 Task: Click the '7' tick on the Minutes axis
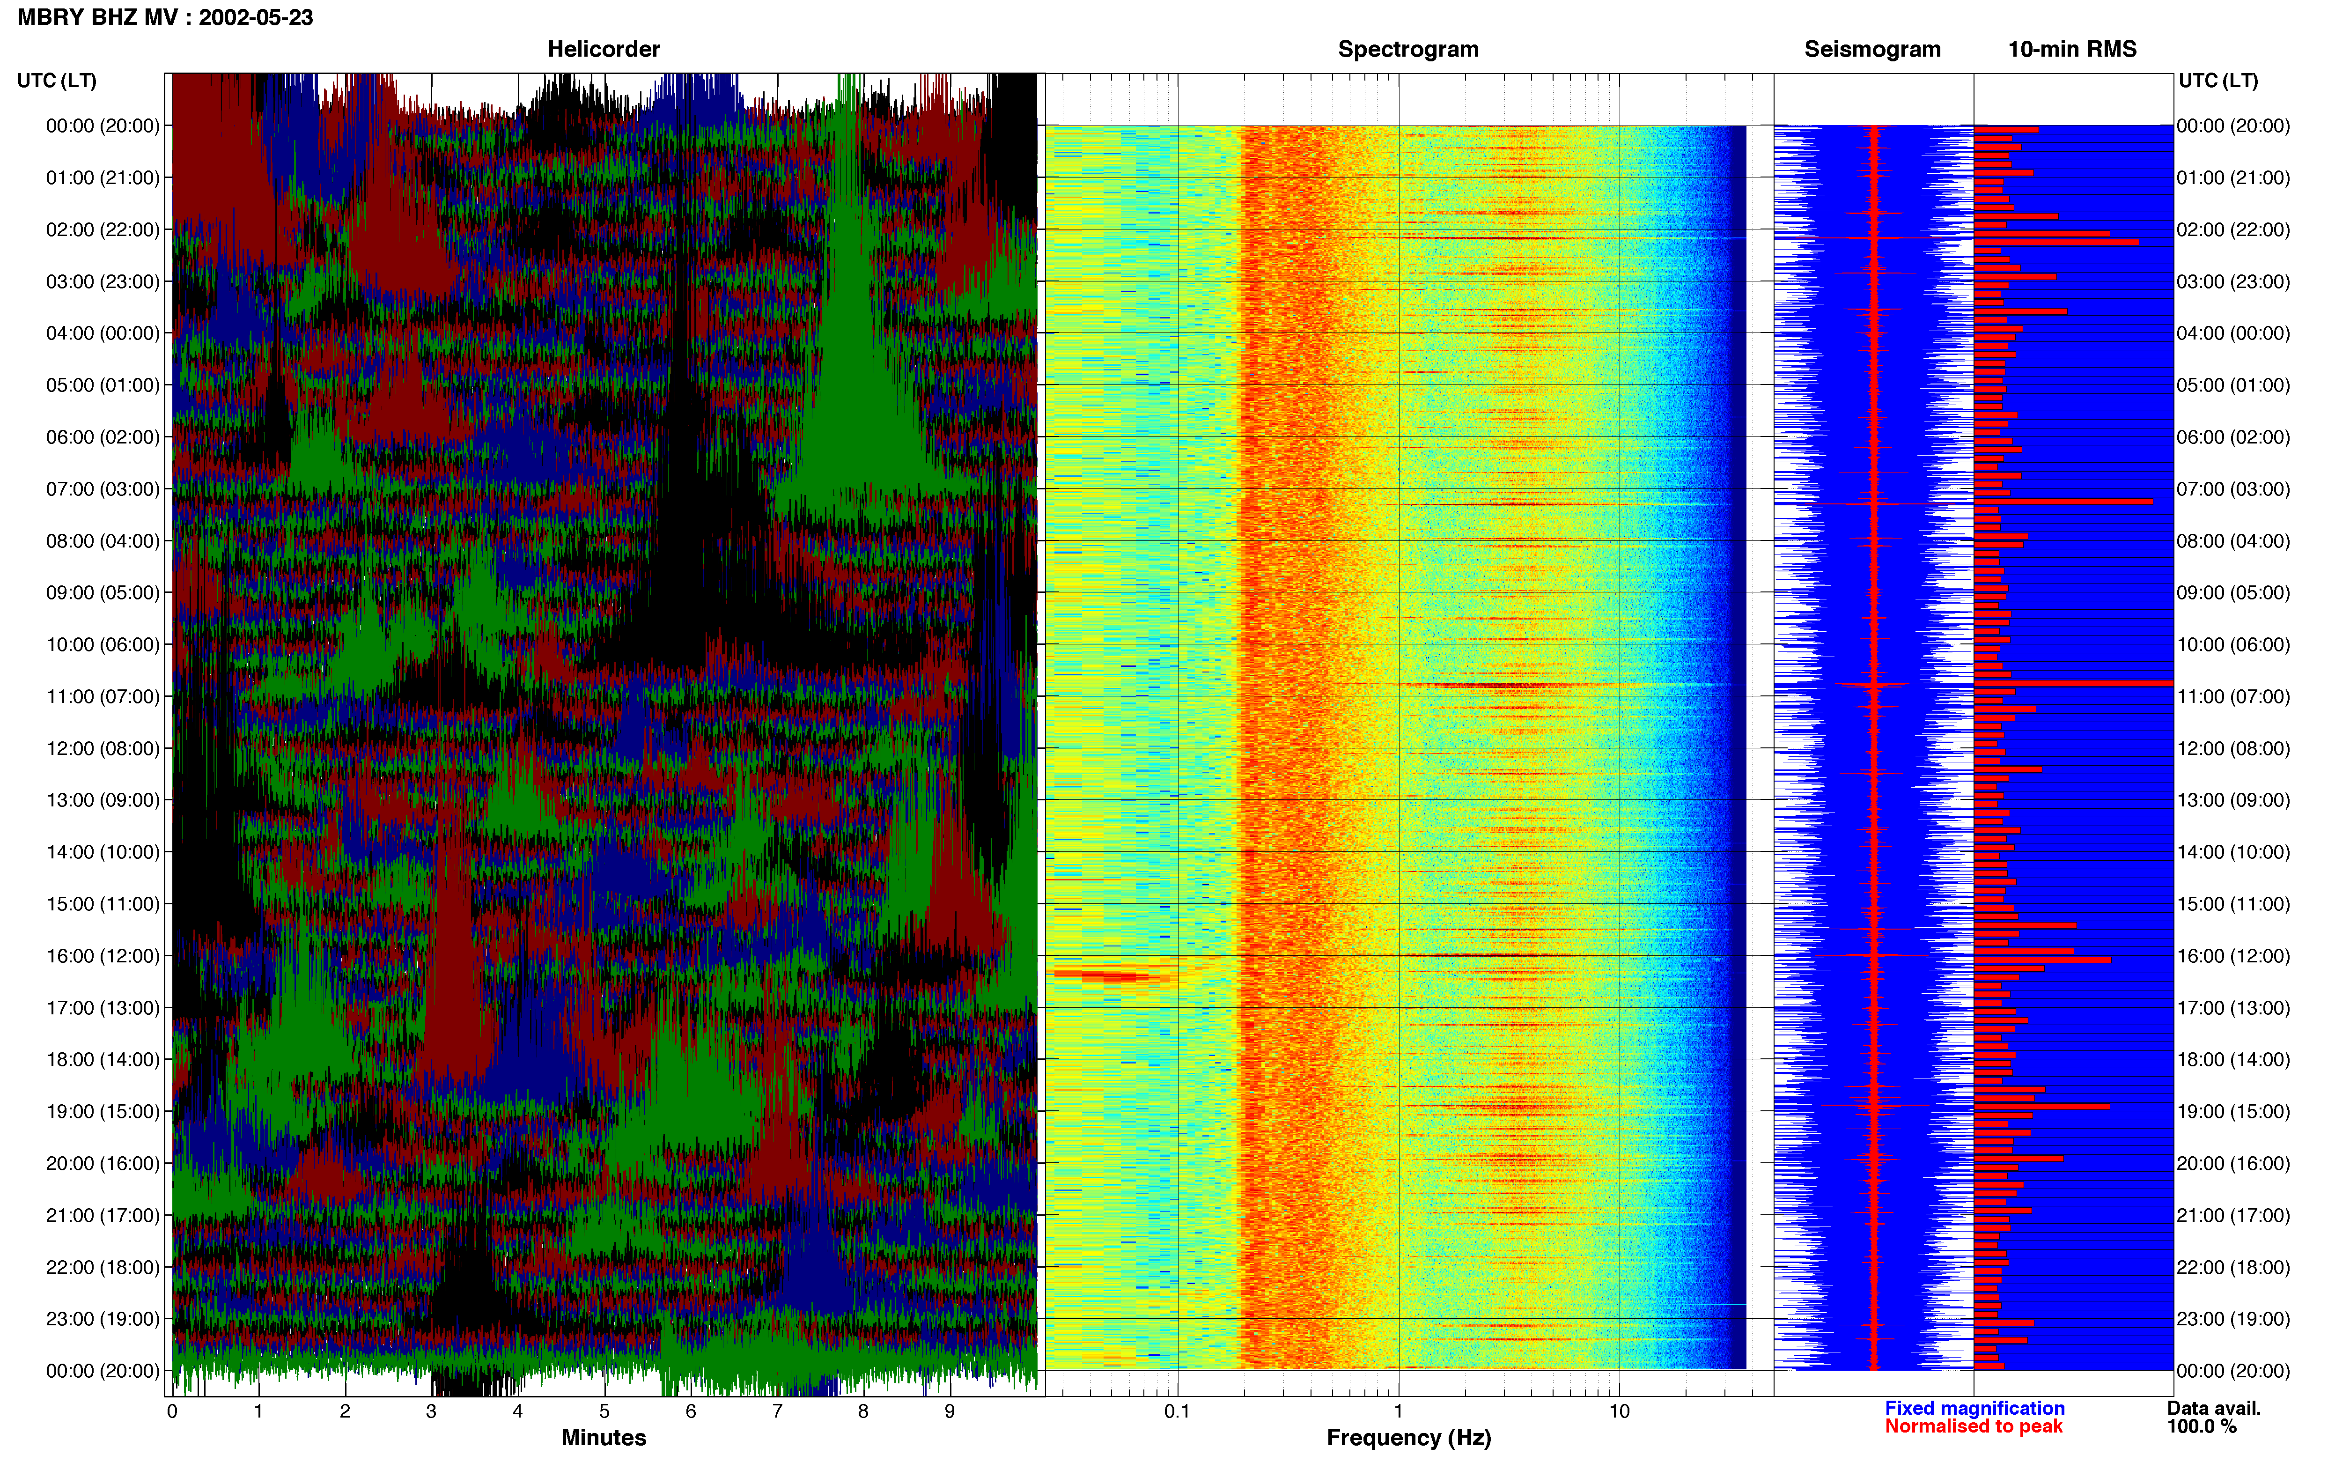(x=778, y=1411)
